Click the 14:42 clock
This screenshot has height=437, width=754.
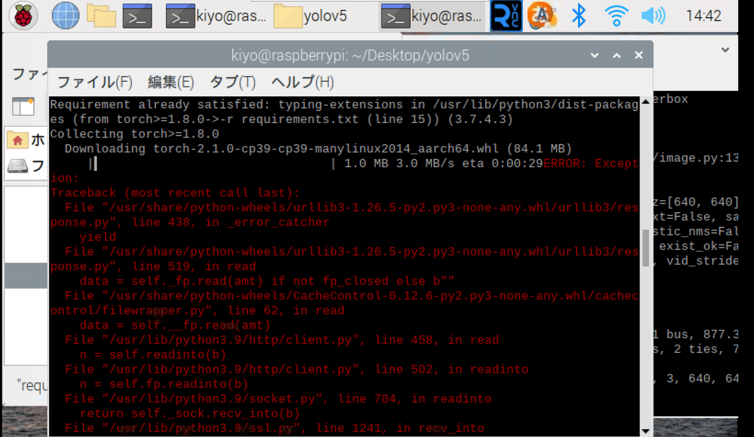704,16
